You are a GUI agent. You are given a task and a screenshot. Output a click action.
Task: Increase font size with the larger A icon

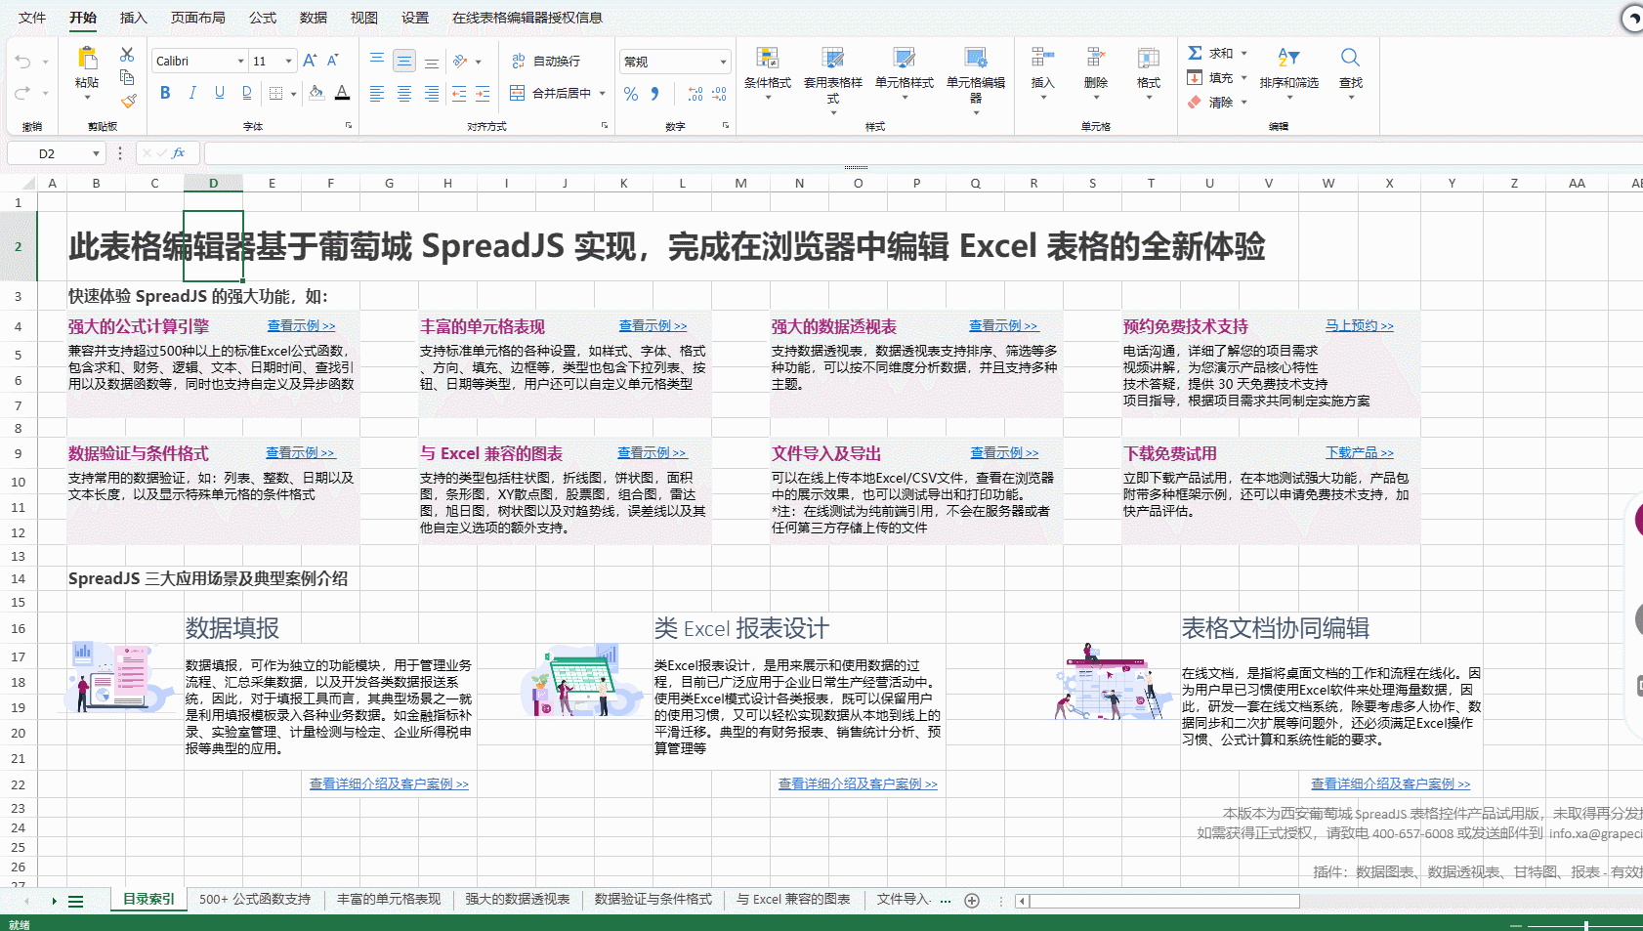pyautogui.click(x=310, y=61)
